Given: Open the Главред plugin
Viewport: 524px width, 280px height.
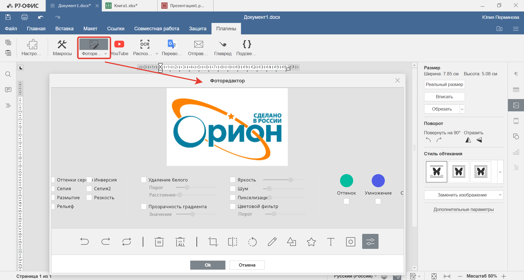Looking at the screenshot, I should tap(223, 47).
